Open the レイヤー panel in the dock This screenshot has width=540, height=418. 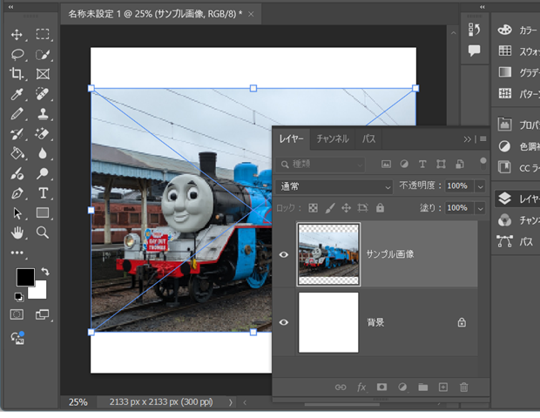(517, 199)
